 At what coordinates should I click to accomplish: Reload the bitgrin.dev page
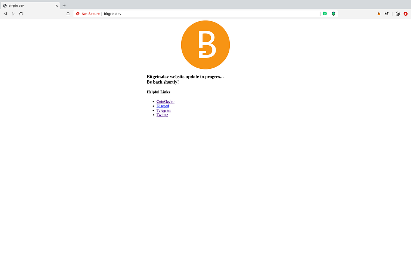21,14
